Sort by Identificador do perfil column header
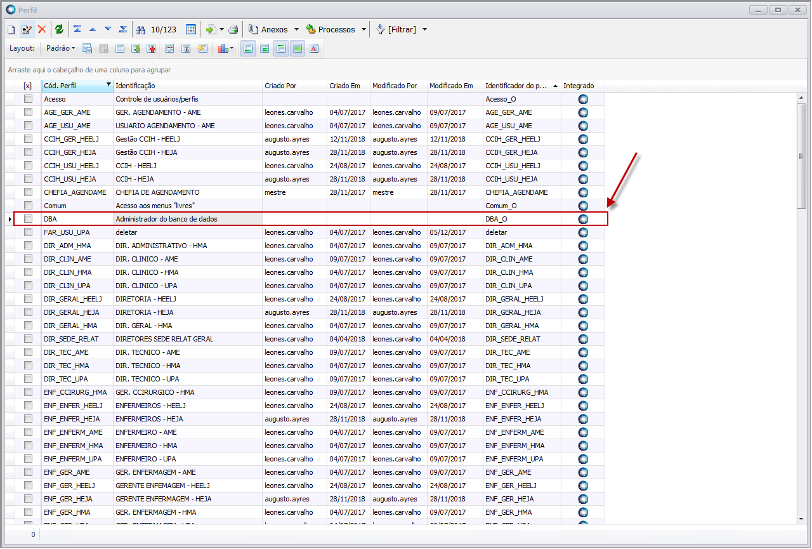The width and height of the screenshot is (812, 549). tap(522, 86)
